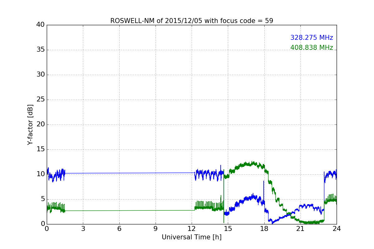This screenshot has height=249, width=374.
Task: Click y-axis tick label '25'
Action: 41,100
